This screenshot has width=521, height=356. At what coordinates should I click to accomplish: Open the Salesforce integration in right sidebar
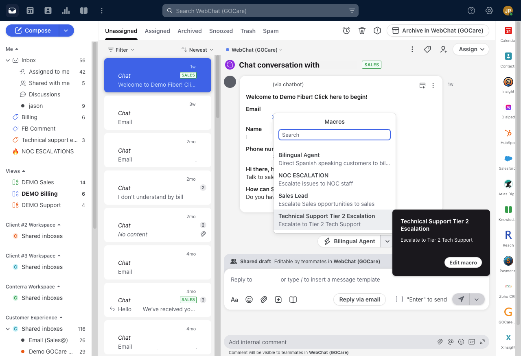[x=508, y=162]
